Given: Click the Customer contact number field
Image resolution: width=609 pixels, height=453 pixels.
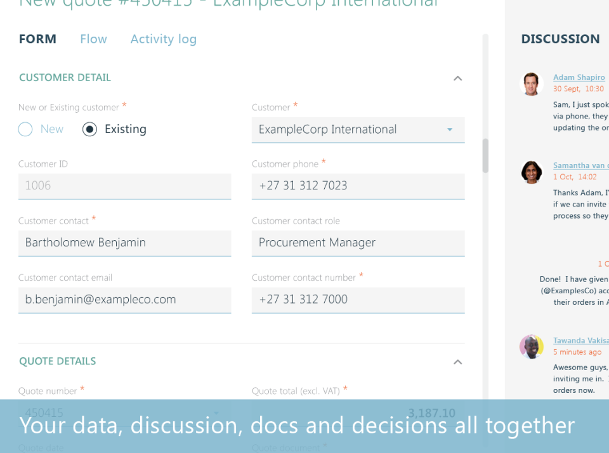Looking at the screenshot, I should (358, 300).
